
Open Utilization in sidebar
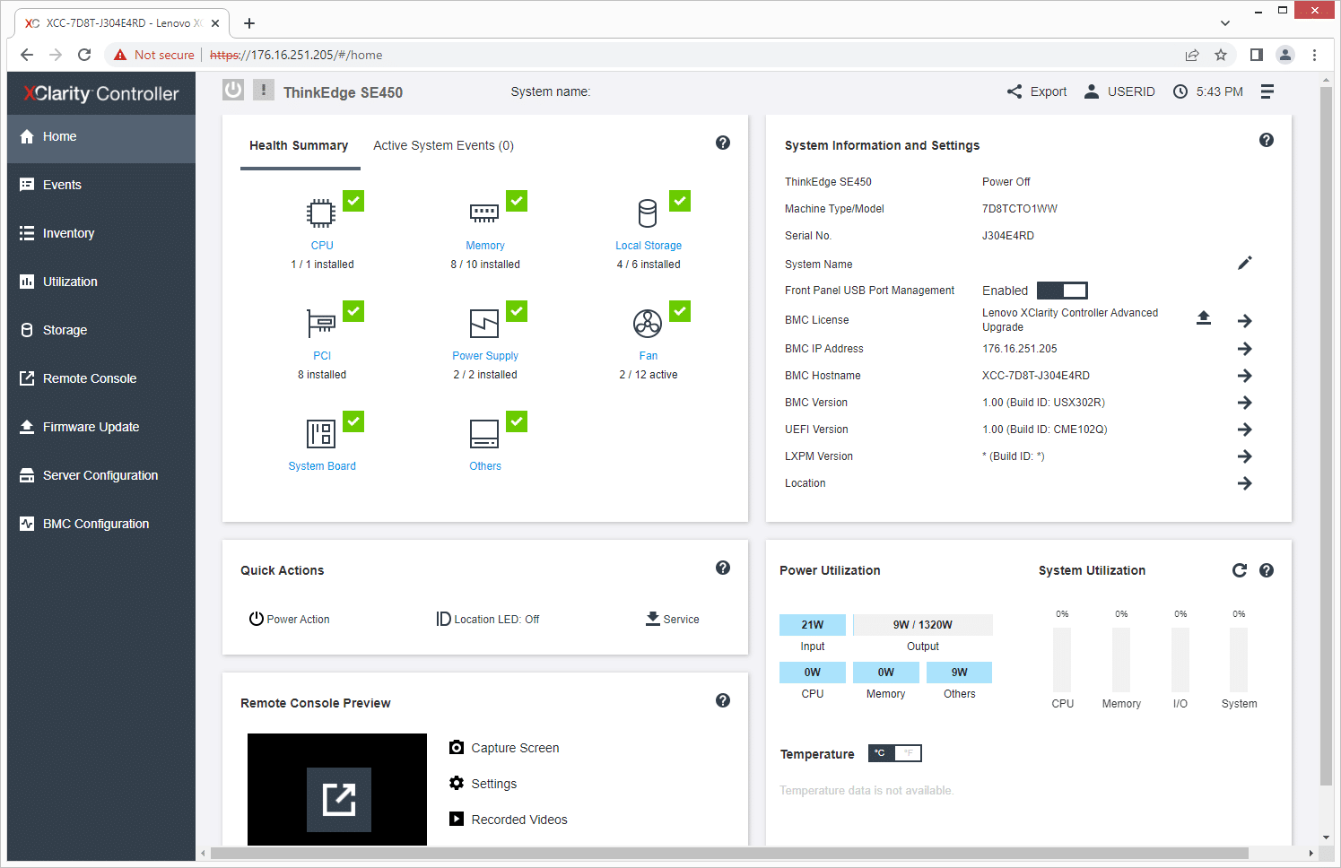tap(101, 282)
